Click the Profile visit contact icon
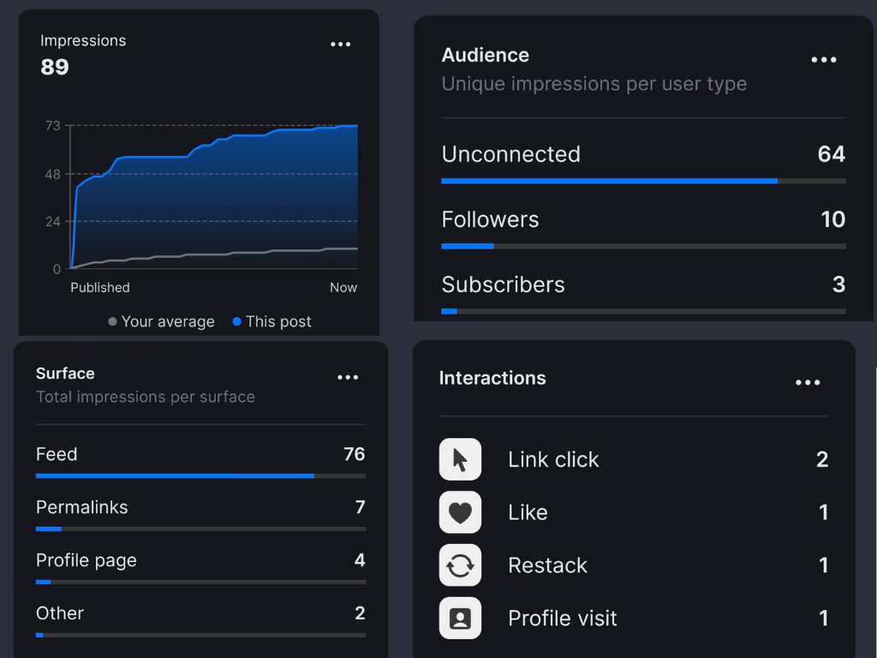The image size is (877, 658). point(460,618)
